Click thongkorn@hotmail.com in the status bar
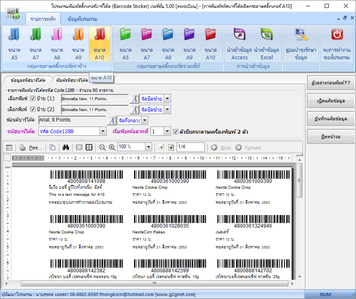Image resolution: width=356 pixels, height=299 pixels. 127,294
